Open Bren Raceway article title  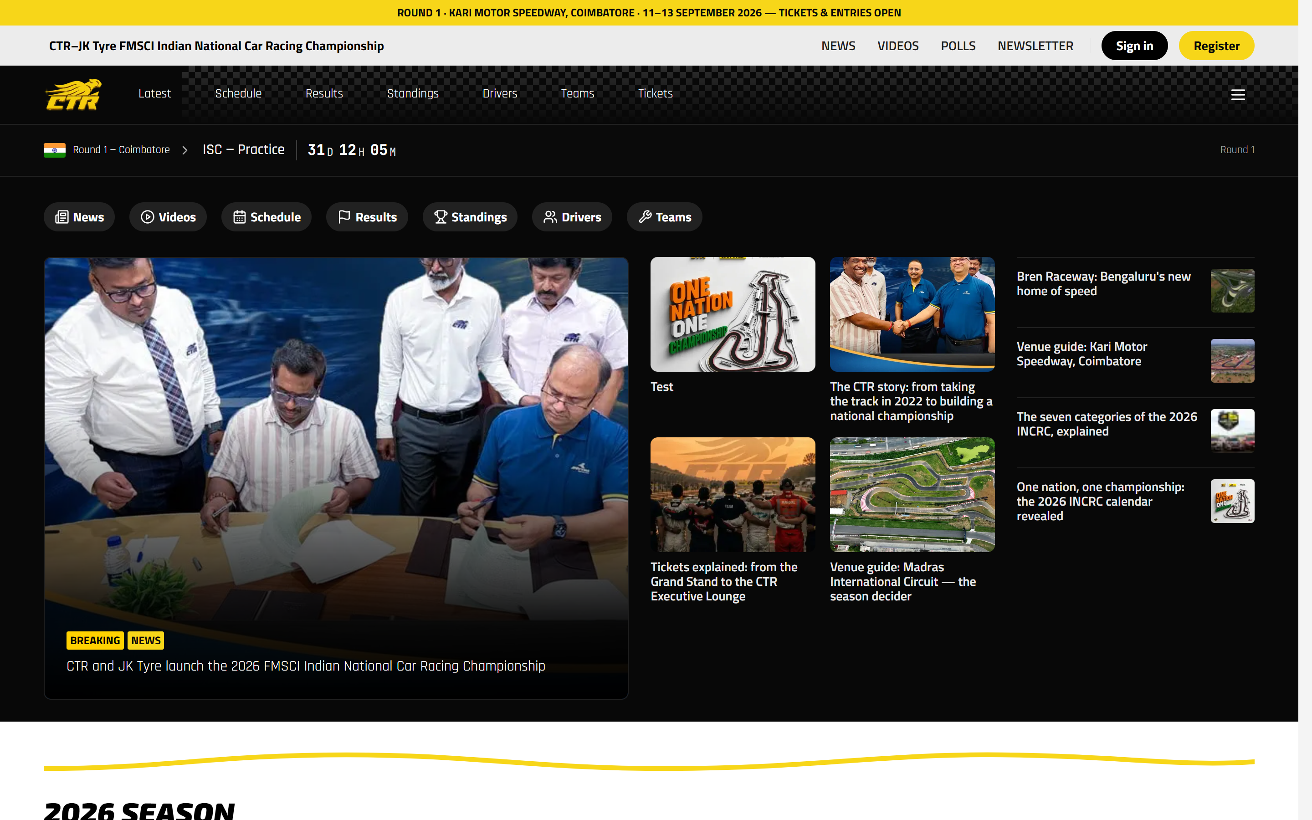[1103, 284]
